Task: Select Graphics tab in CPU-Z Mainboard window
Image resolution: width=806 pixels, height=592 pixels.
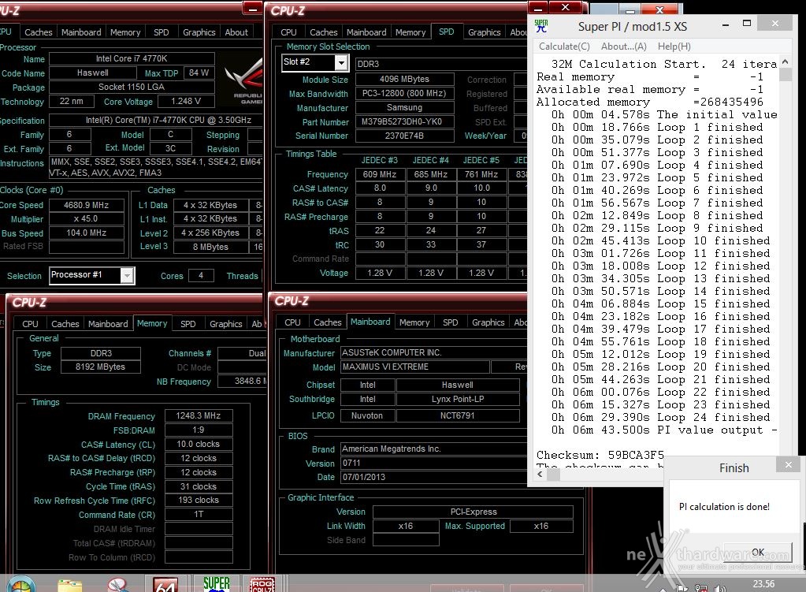Action: click(x=488, y=322)
